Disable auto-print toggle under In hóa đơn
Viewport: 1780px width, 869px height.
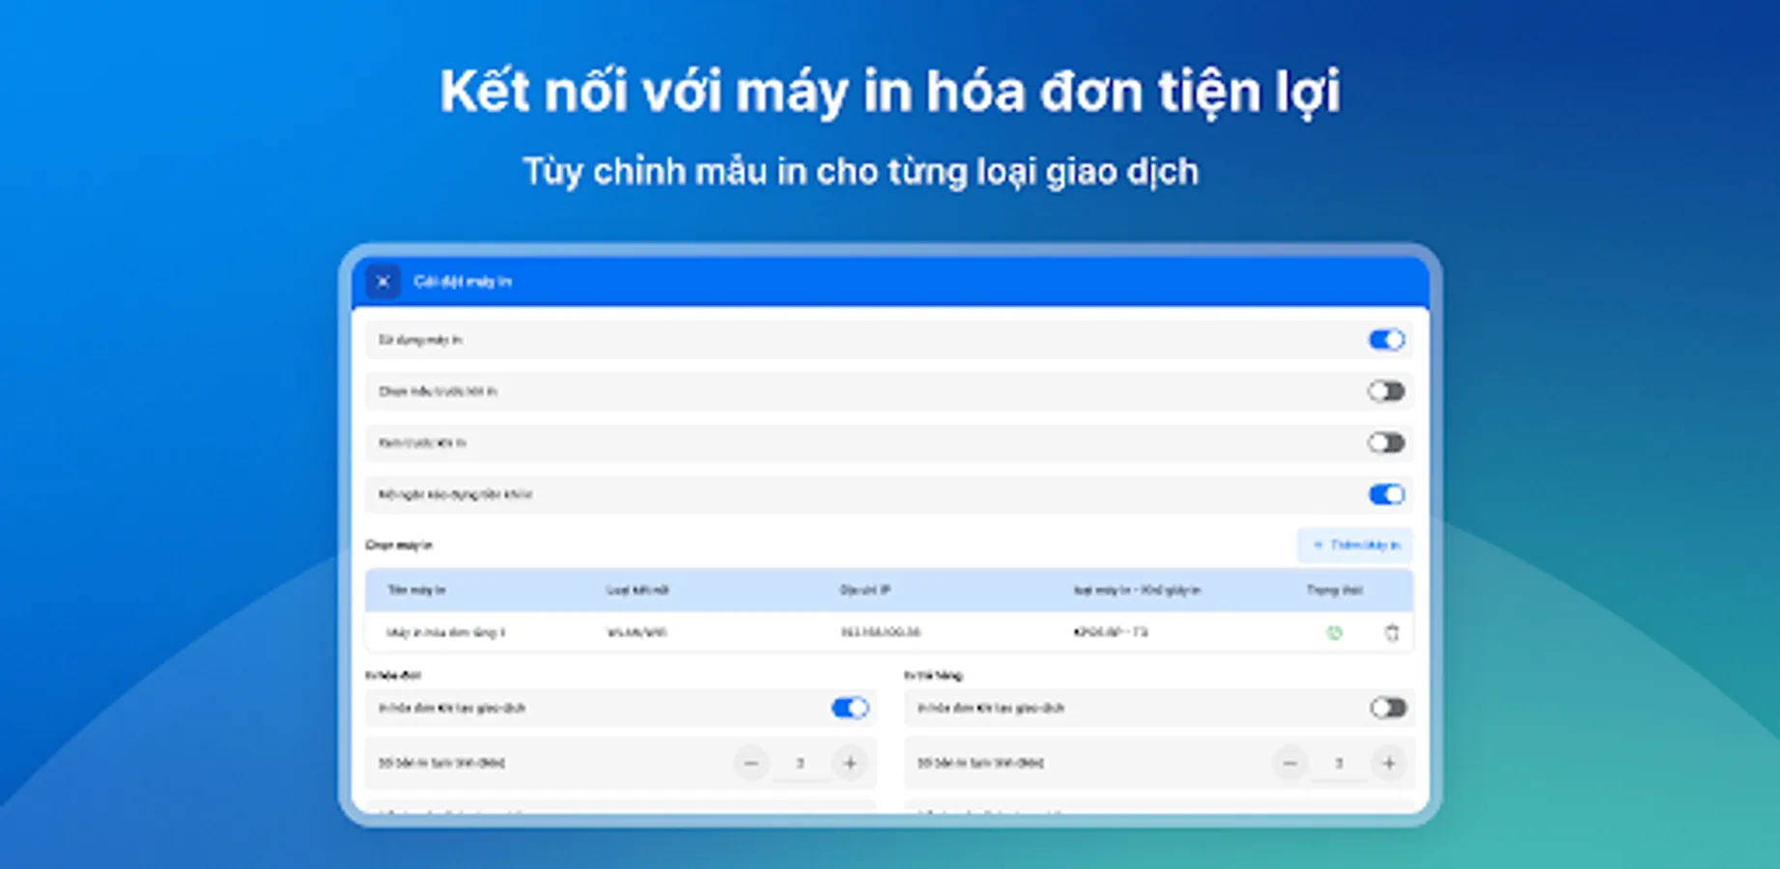(x=850, y=708)
